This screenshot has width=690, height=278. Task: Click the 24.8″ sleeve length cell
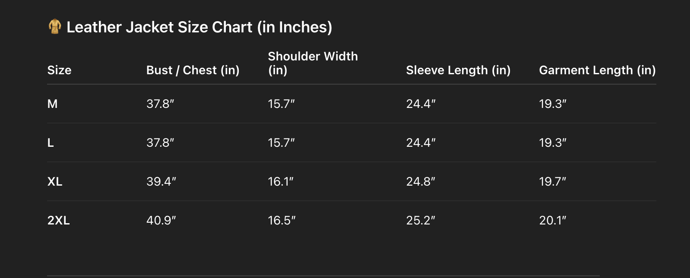pyautogui.click(x=421, y=182)
